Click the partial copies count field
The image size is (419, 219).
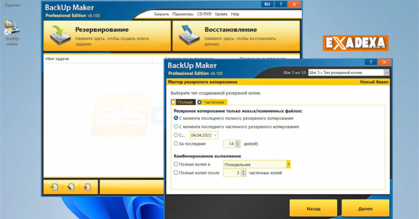point(232,173)
